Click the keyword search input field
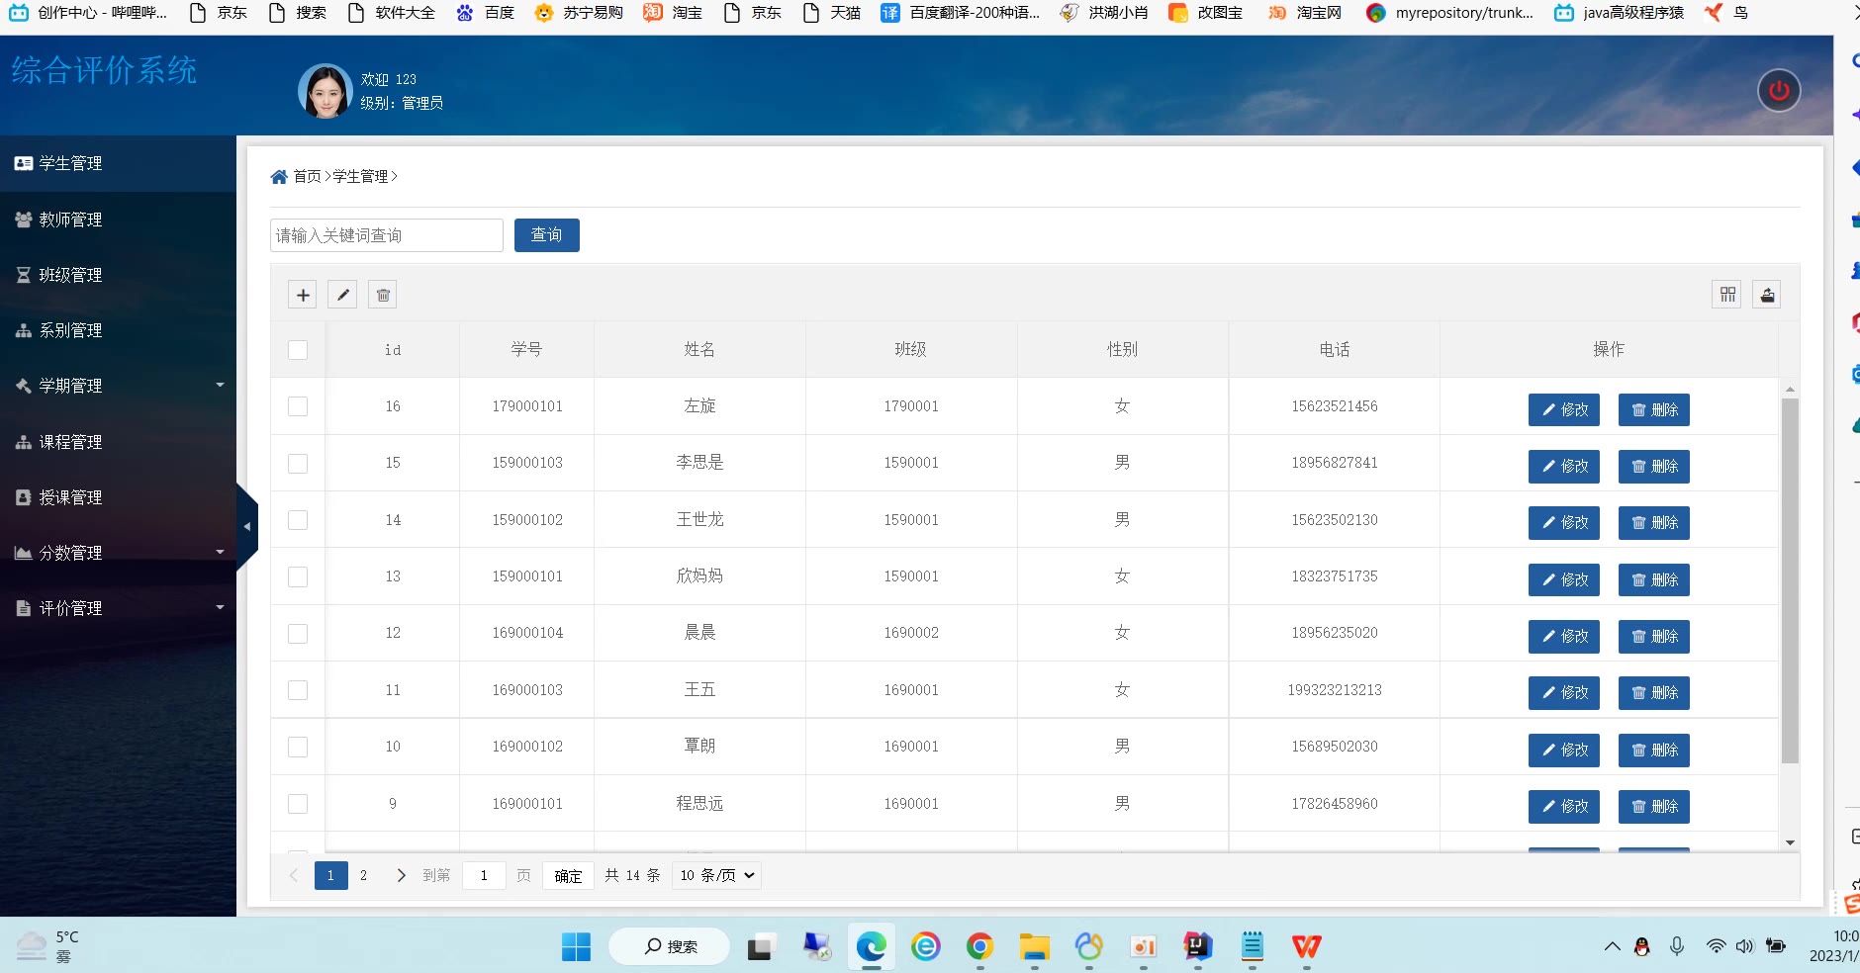This screenshot has height=973, width=1860. [x=386, y=235]
